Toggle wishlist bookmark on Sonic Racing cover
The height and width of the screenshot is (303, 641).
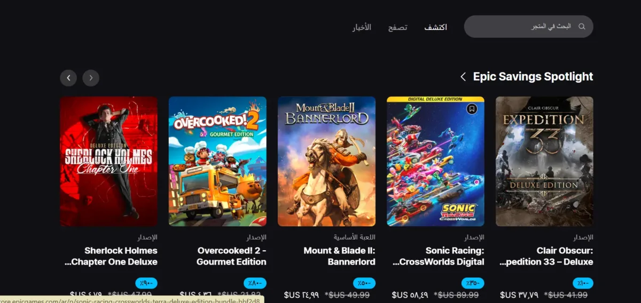471,109
